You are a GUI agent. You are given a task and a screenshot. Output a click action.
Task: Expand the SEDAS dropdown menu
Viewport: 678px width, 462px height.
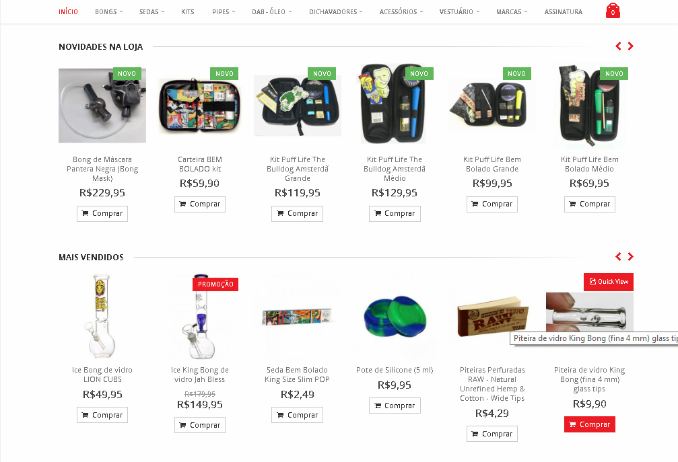[x=151, y=11]
